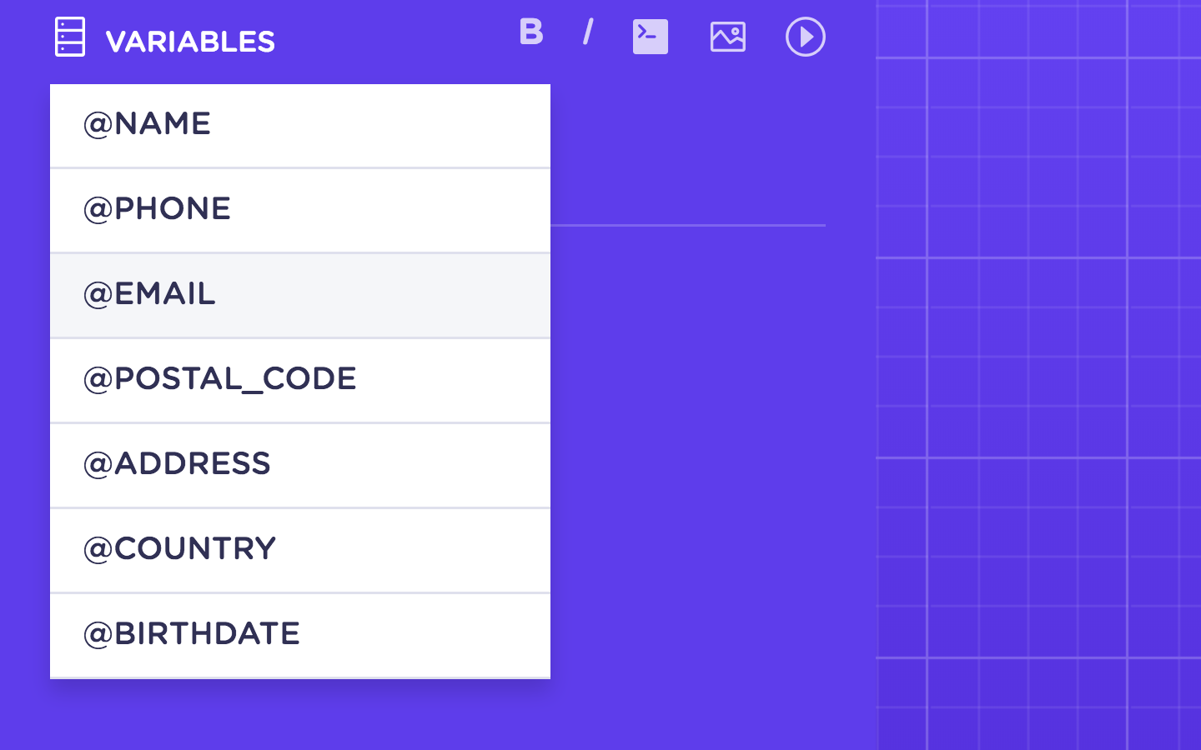Insert the @POSTAL_CODE variable
The image size is (1201, 750).
click(x=300, y=381)
